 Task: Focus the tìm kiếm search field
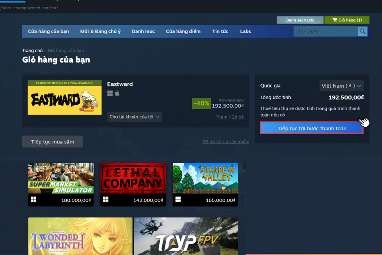click(326, 31)
